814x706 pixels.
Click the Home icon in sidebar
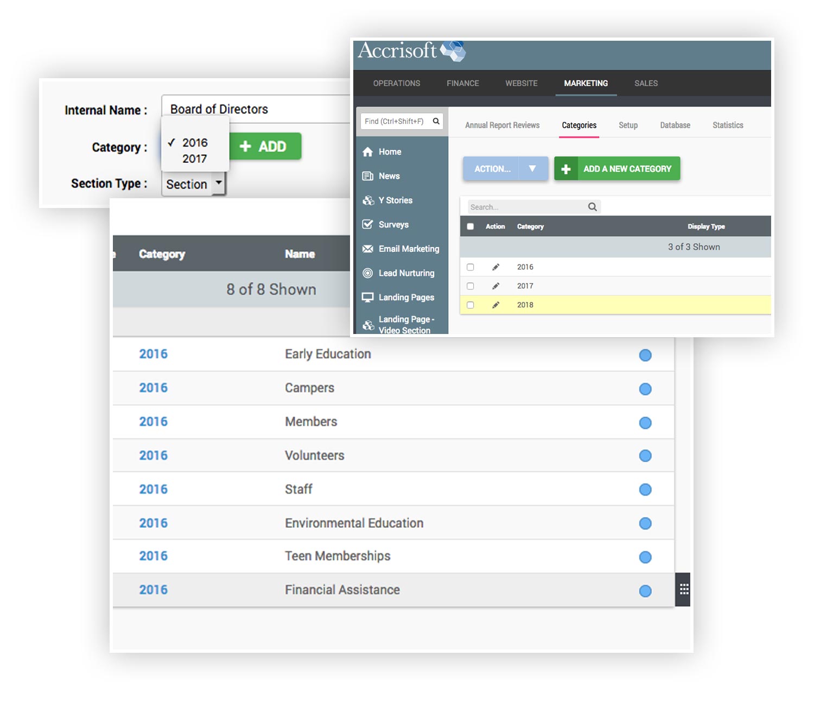pyautogui.click(x=367, y=152)
